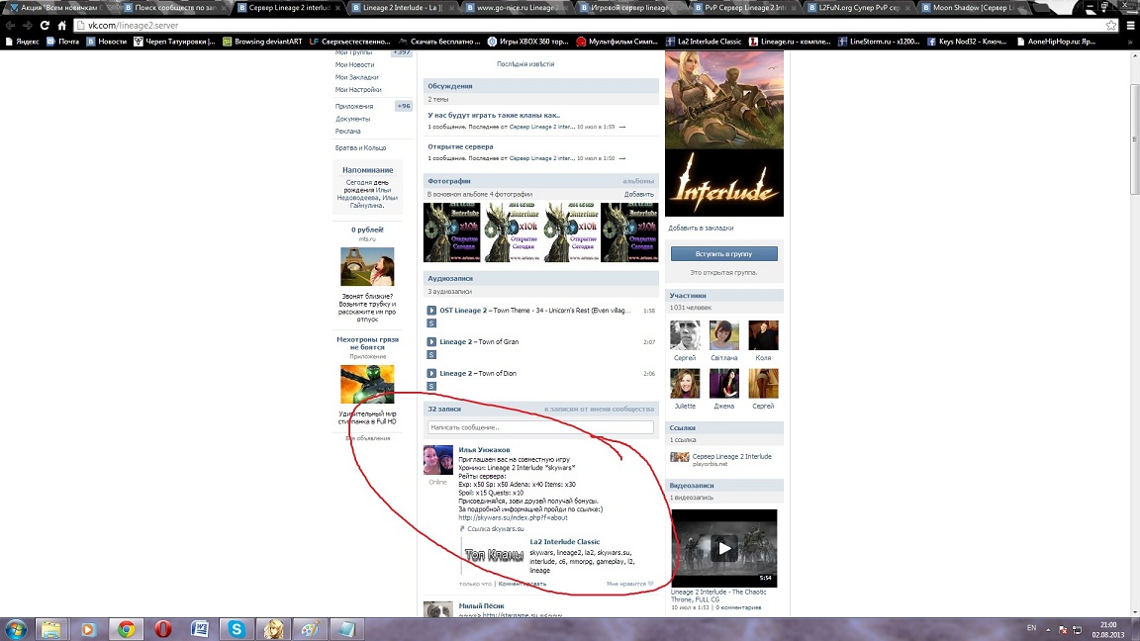1140x641 pixels.
Task: Switch to L2FuN.org Супер PvP tab
Action: (857, 7)
